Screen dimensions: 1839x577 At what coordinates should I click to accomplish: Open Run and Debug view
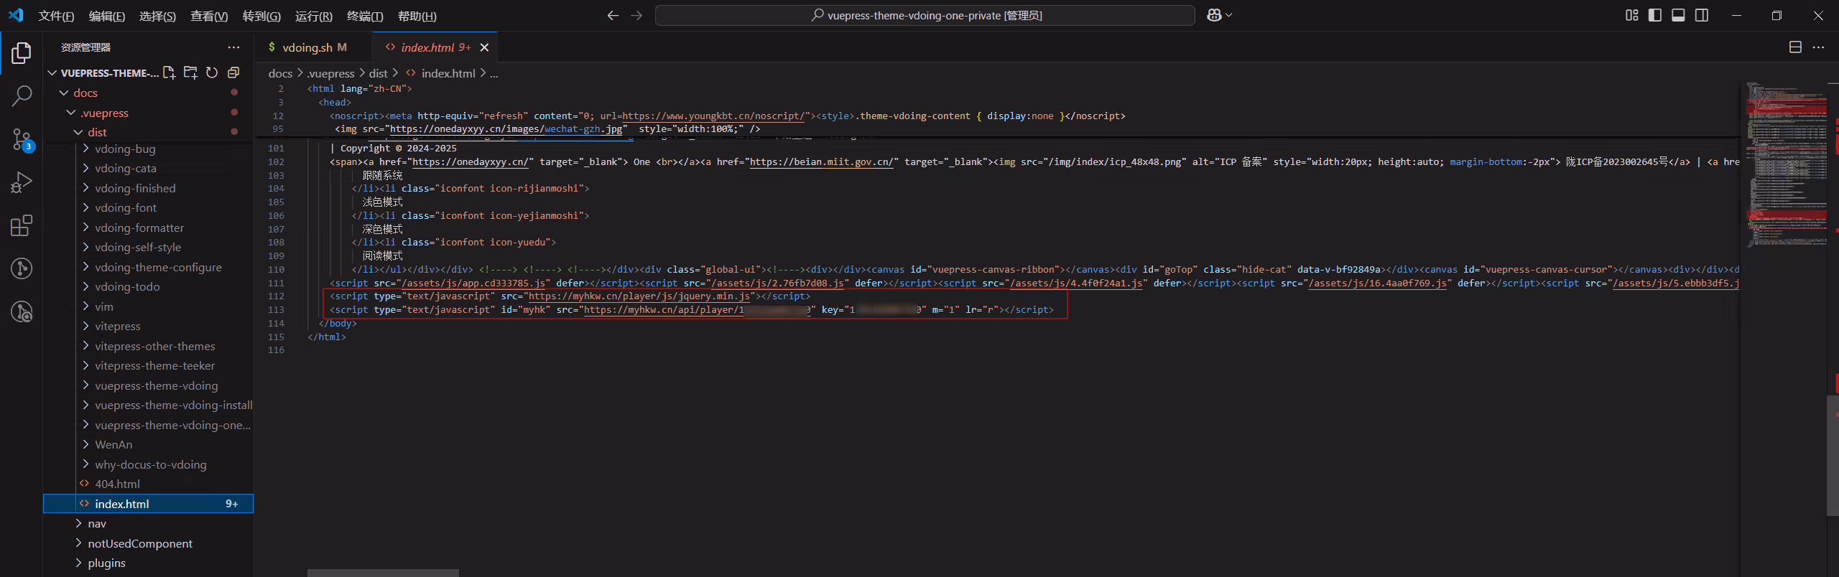[x=22, y=182]
